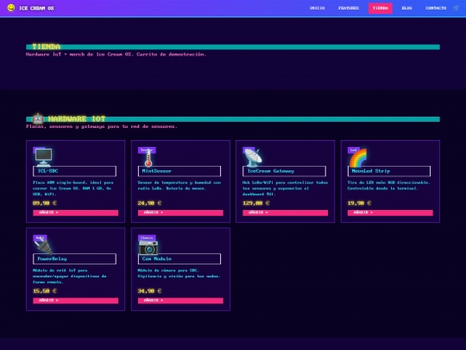Click the thermometer icon of MintSensor

pos(148,158)
